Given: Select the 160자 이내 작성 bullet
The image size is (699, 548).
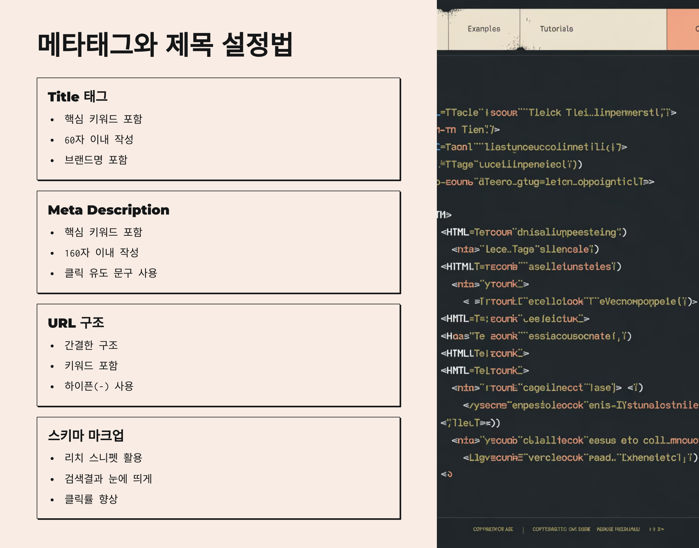Looking at the screenshot, I should [101, 253].
